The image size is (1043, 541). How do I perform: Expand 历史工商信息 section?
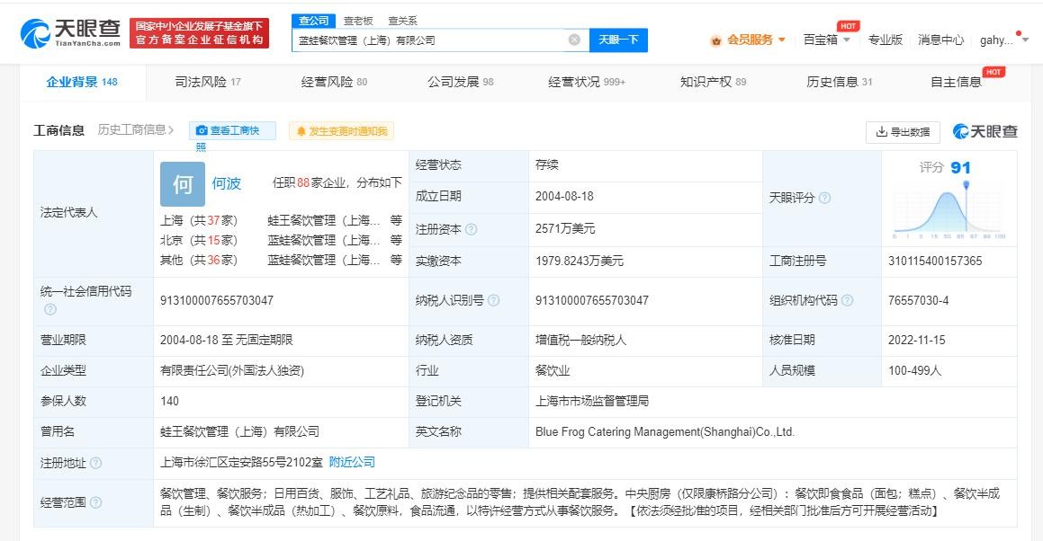click(x=136, y=130)
